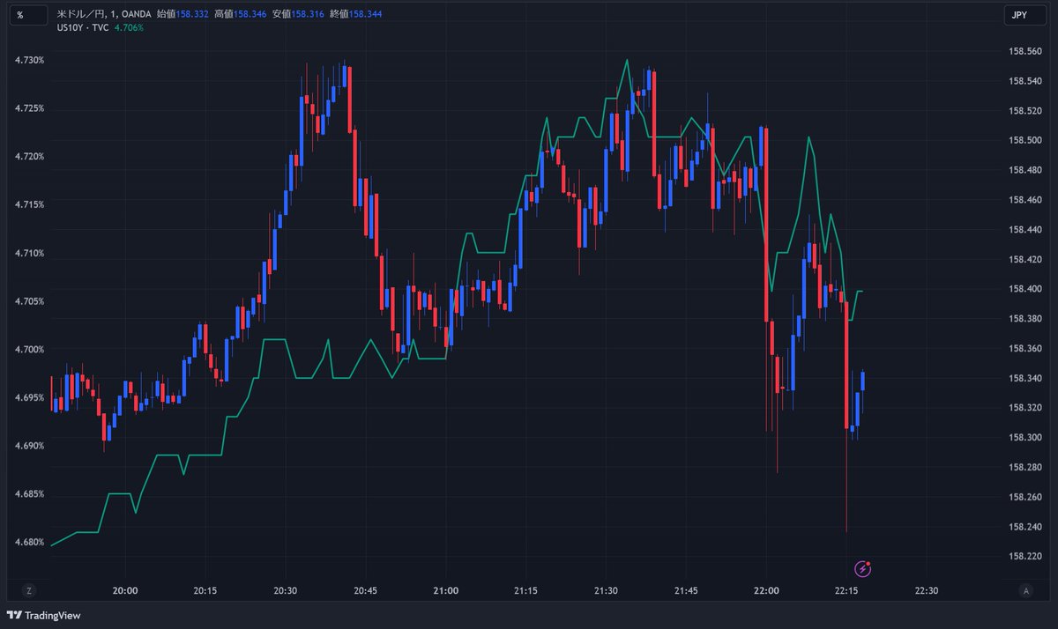The width and height of the screenshot is (1058, 629).
Task: Click the 4.706% value next to US10Y
Action: [128, 27]
